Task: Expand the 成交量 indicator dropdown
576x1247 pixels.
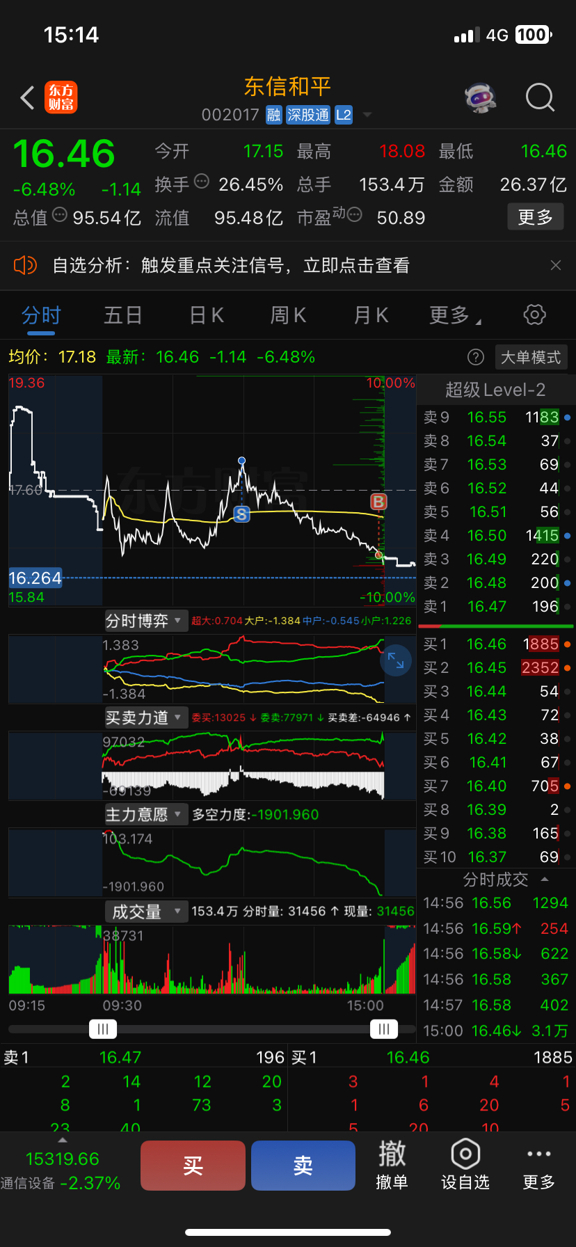Action: [x=146, y=911]
